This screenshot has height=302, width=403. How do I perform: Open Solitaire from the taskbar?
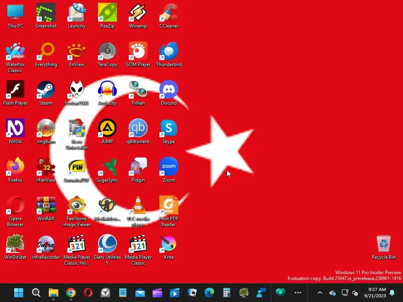pos(192,293)
